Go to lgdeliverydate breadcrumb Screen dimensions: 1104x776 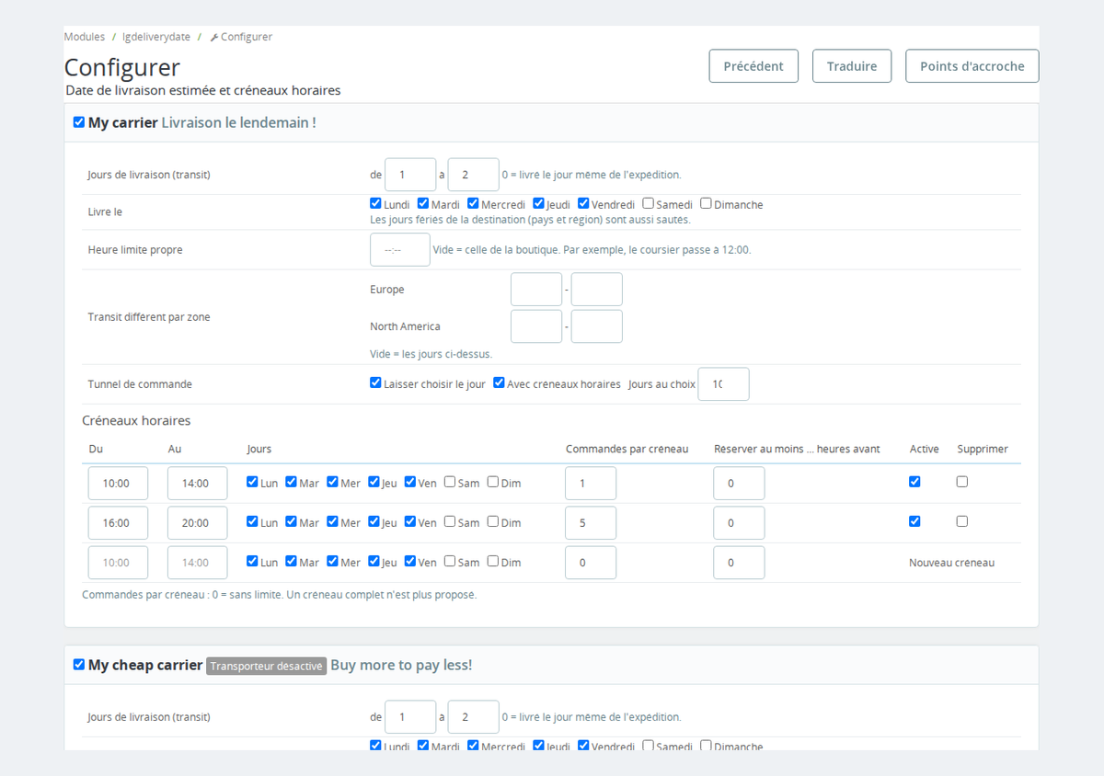coord(156,37)
